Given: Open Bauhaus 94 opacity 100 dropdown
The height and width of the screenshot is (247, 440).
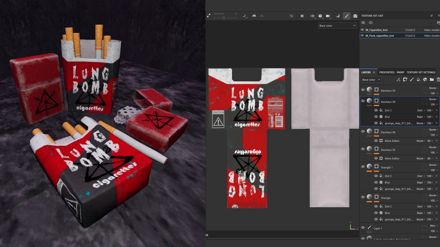Looking at the screenshot, I should coord(434,105).
